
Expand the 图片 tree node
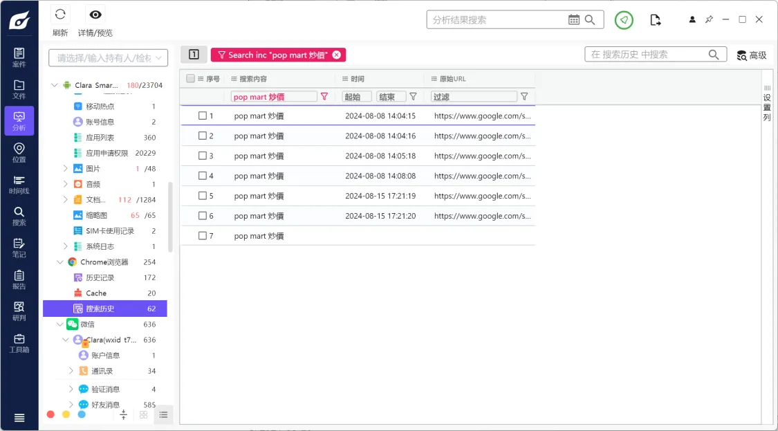tap(66, 169)
